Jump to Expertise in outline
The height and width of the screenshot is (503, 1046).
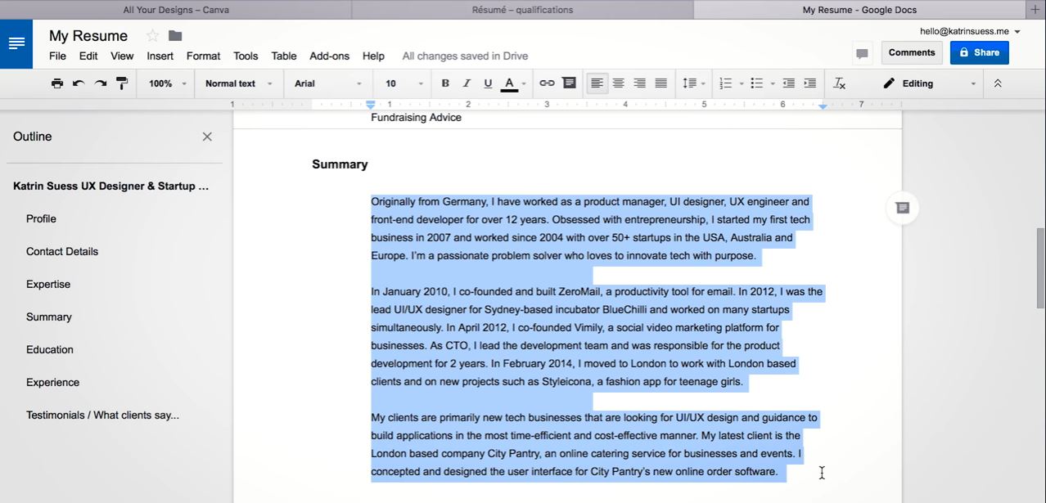point(48,284)
